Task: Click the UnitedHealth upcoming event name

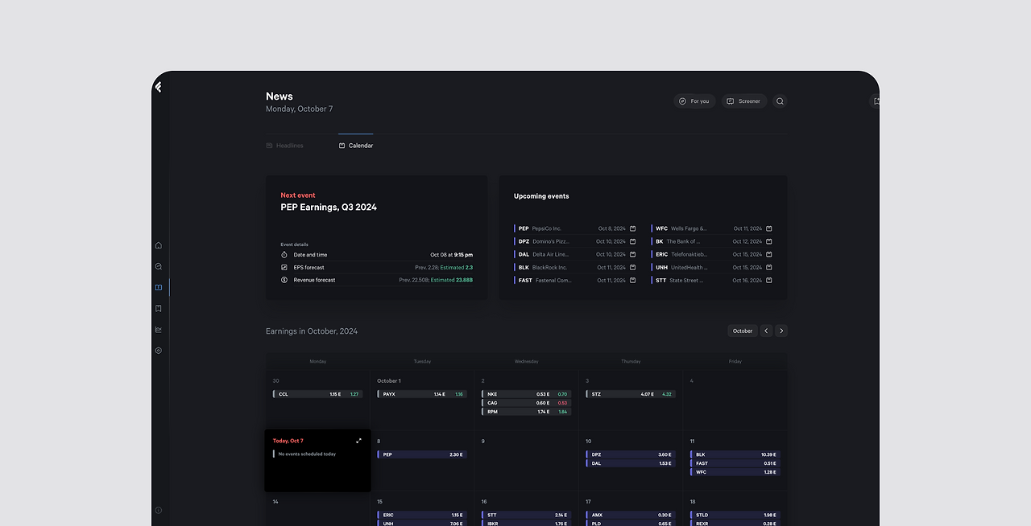Action: 689,267
